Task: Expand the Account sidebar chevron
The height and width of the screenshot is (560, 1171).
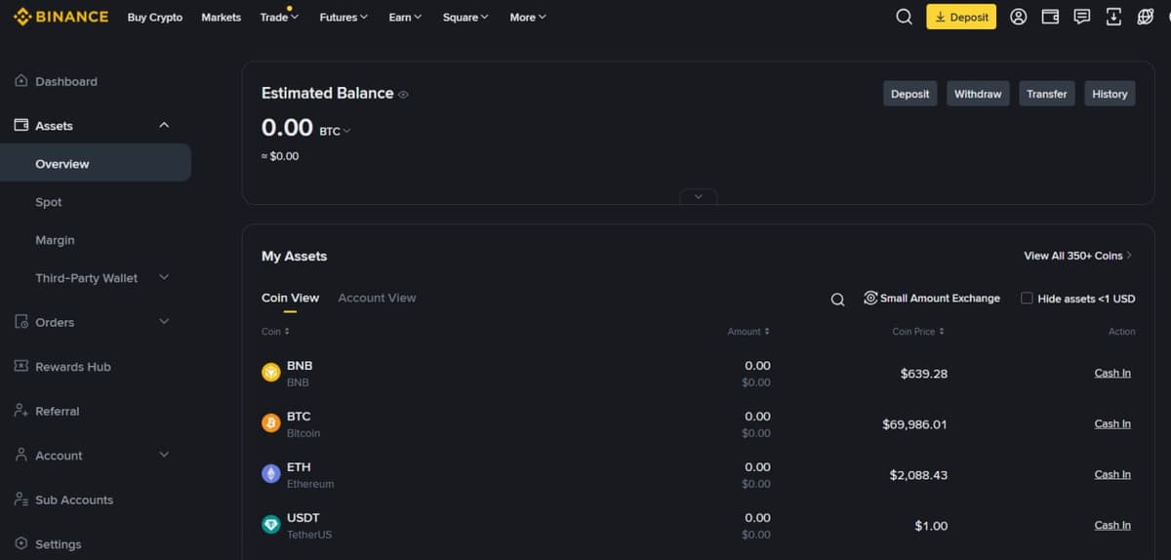Action: coord(164,455)
